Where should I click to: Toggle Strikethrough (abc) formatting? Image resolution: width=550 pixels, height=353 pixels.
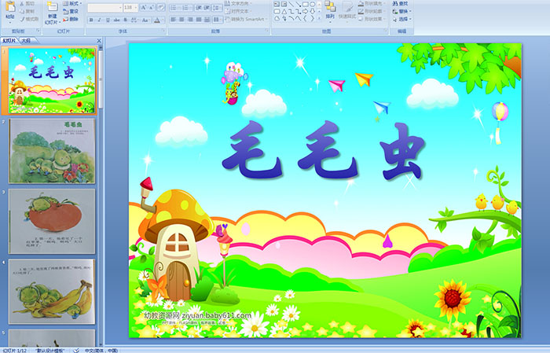click(116, 20)
